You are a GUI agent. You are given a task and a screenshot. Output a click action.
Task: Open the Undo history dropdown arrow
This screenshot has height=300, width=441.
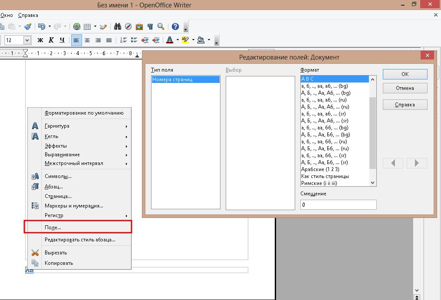click(x=49, y=26)
